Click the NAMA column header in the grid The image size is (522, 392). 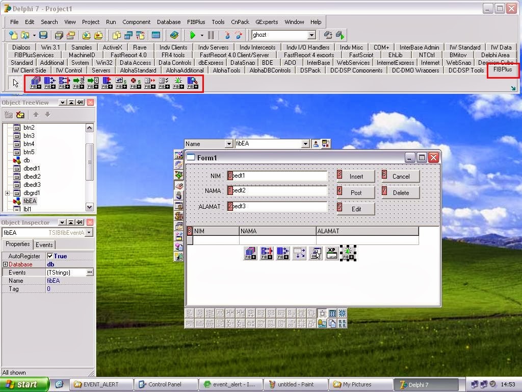click(278, 231)
